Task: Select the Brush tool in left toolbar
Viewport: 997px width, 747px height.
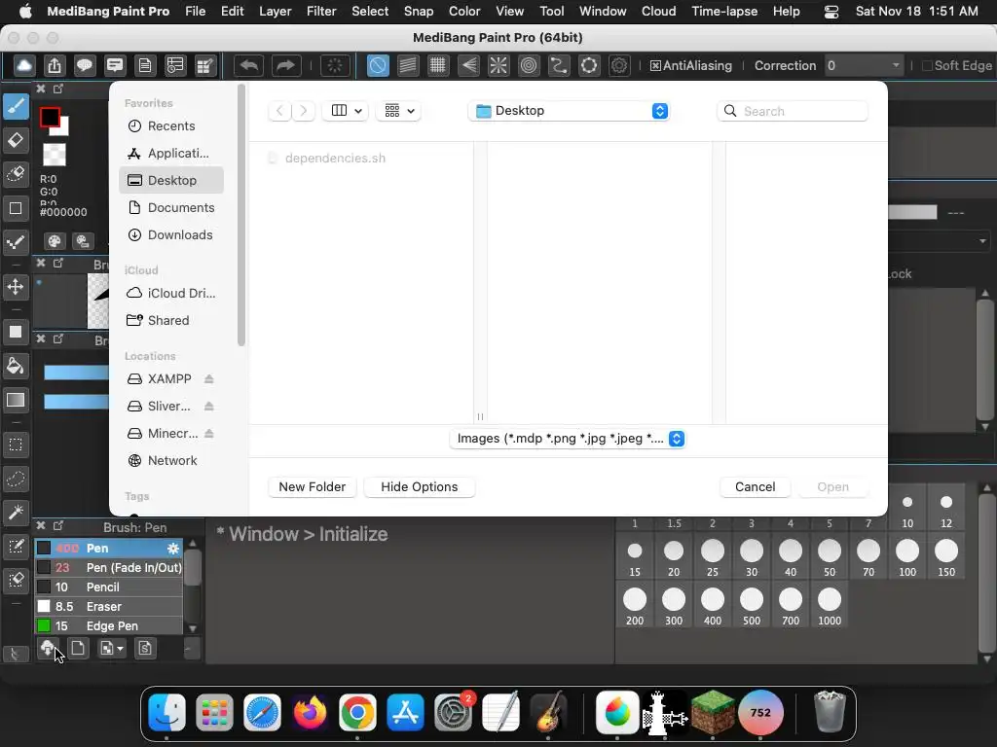Action: (x=16, y=106)
